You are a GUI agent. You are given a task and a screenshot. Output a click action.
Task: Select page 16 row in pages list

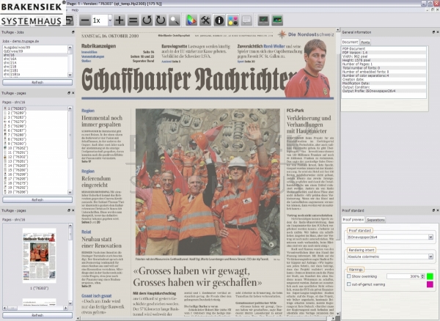coord(35,174)
